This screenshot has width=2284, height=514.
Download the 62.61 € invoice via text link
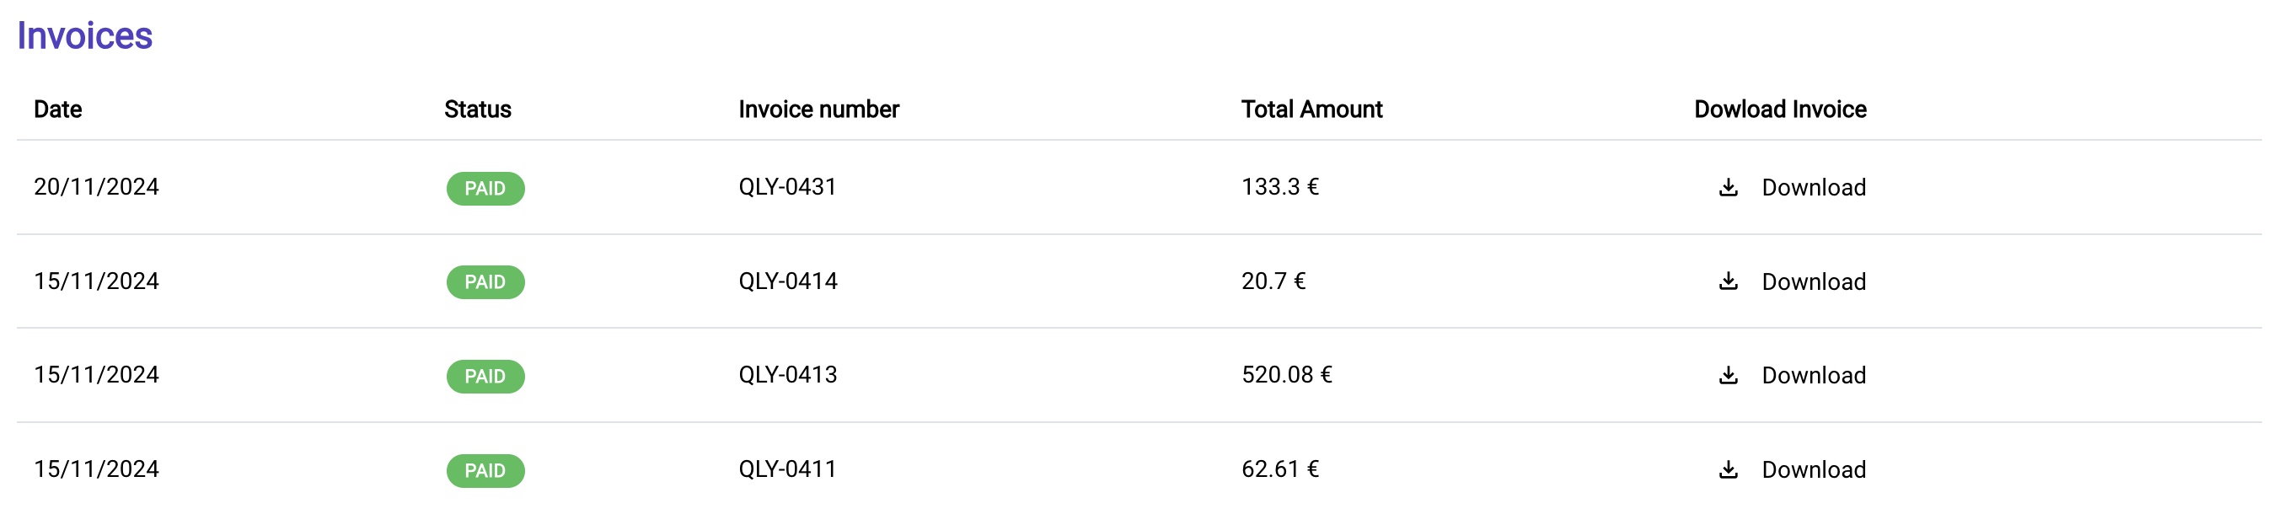pyautogui.click(x=1813, y=469)
